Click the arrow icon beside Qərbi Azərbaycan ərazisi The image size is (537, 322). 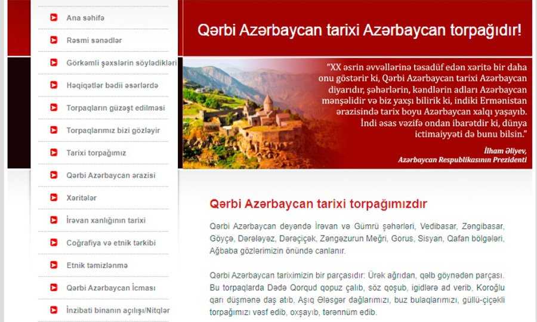pyautogui.click(x=54, y=175)
